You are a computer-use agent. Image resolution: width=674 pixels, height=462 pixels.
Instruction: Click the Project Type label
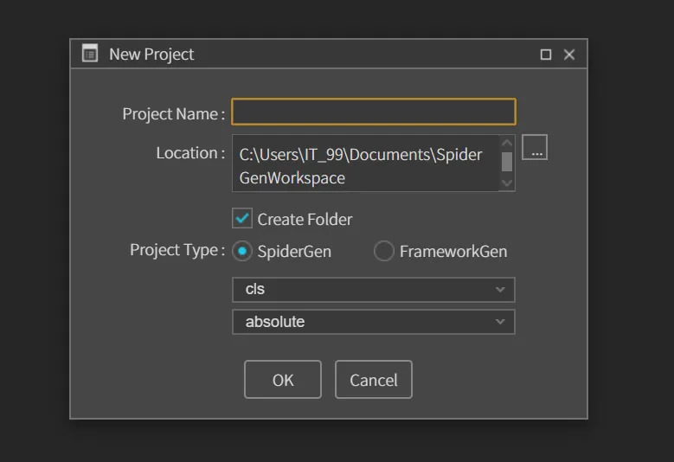coord(177,250)
